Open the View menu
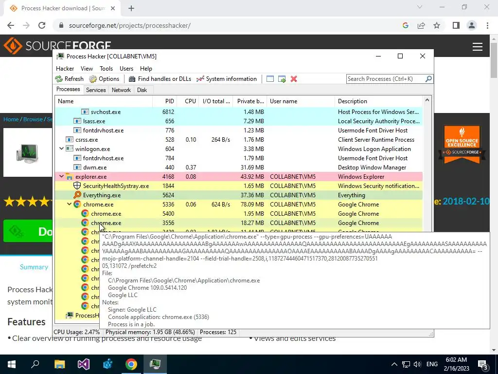 coord(87,69)
